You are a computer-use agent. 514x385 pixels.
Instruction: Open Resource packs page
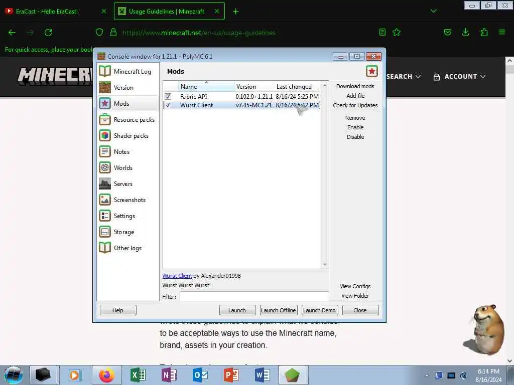coord(128,119)
